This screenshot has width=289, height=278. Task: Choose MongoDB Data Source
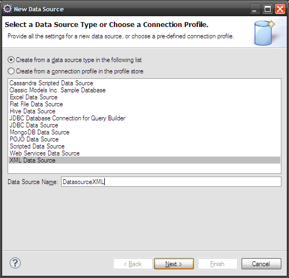point(39,132)
